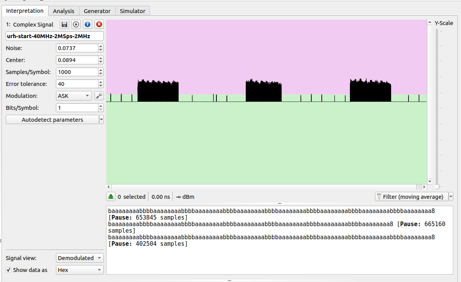This screenshot has width=461, height=282.
Task: Click the funnel filter icon
Action: tap(379, 196)
